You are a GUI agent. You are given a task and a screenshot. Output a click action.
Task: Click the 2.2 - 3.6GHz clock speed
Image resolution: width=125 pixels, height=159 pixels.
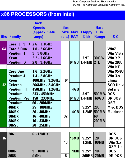coord(42,58)
